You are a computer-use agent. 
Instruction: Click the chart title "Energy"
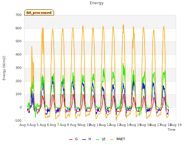pyautogui.click(x=96, y=3)
